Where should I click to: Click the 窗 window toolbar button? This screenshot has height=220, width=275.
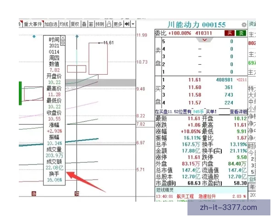[91, 24]
